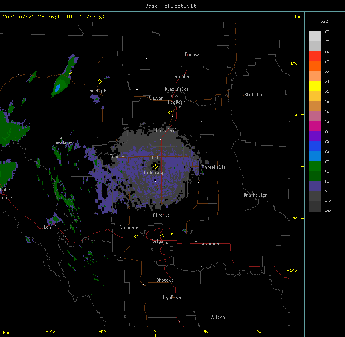The image size is (345, 337).
Task: Click the magenta 39 dBZ legend swatch
Action: (315, 126)
